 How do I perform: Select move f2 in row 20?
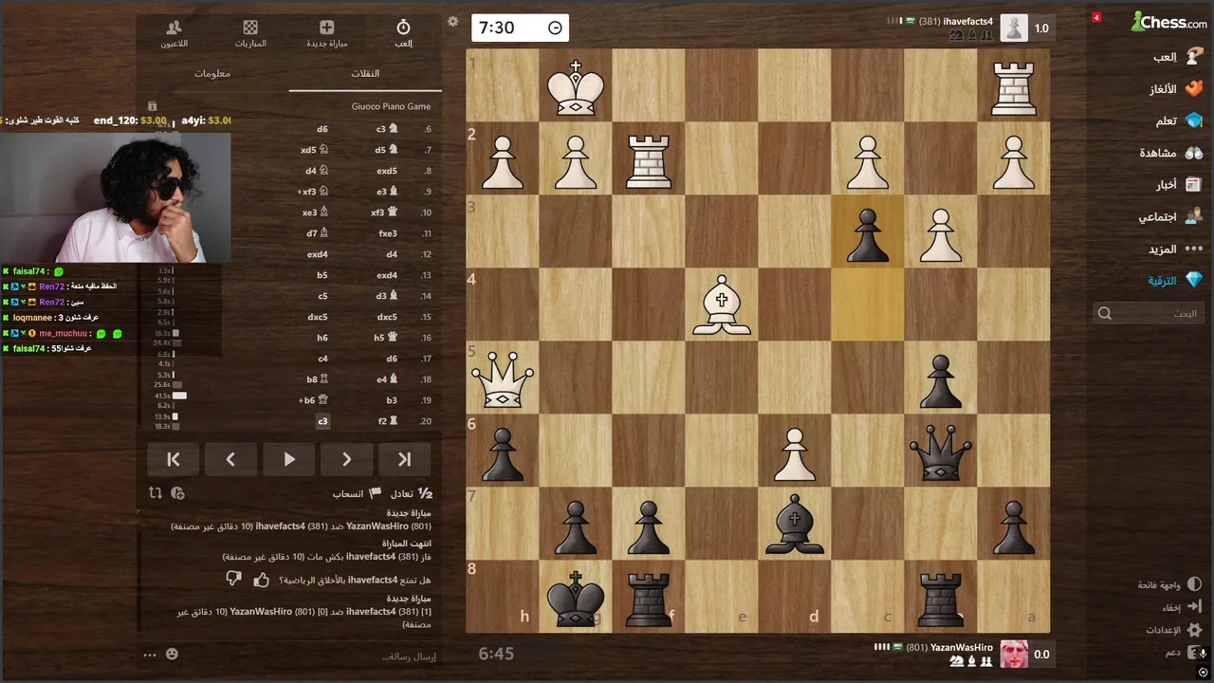point(387,421)
